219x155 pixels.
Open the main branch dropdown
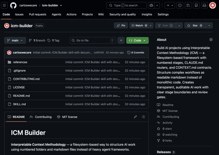tap(15, 40)
